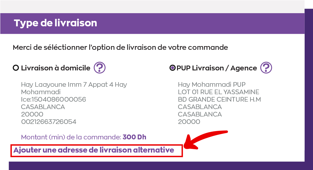This screenshot has width=313, height=170.
Task: Click the PUP Livraison / Agence label text
Action: tap(217, 68)
